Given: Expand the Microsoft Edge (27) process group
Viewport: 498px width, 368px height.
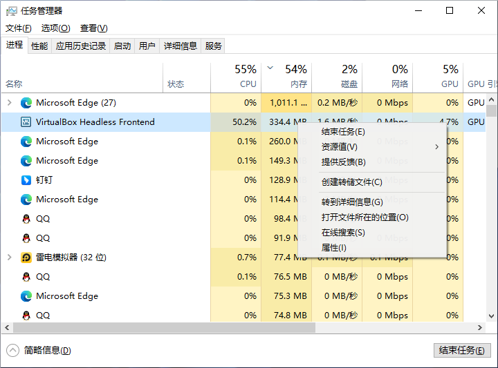Looking at the screenshot, I should [10, 103].
